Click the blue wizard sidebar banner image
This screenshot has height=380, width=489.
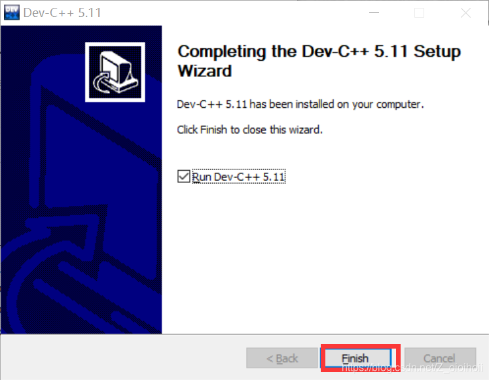(x=81, y=180)
